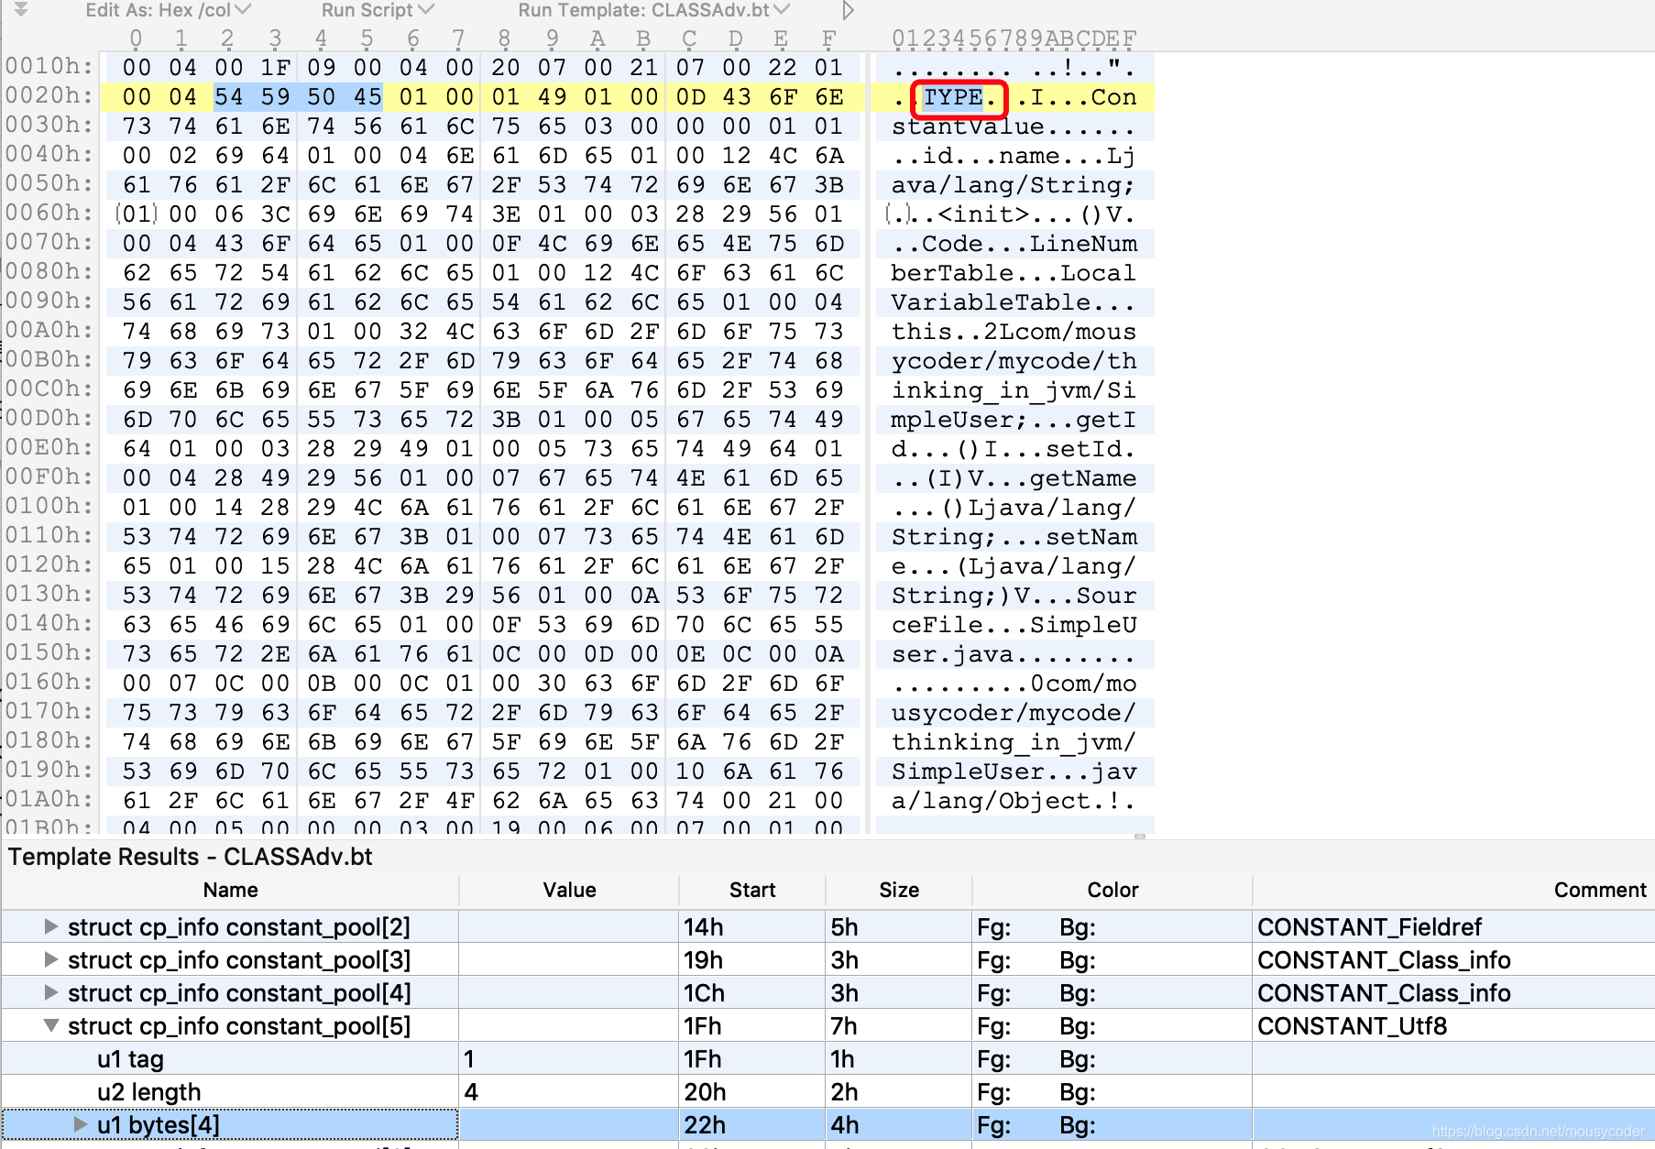Open the Edit As: Hex dropdown
Image resolution: width=1655 pixels, height=1149 pixels.
pos(168,10)
